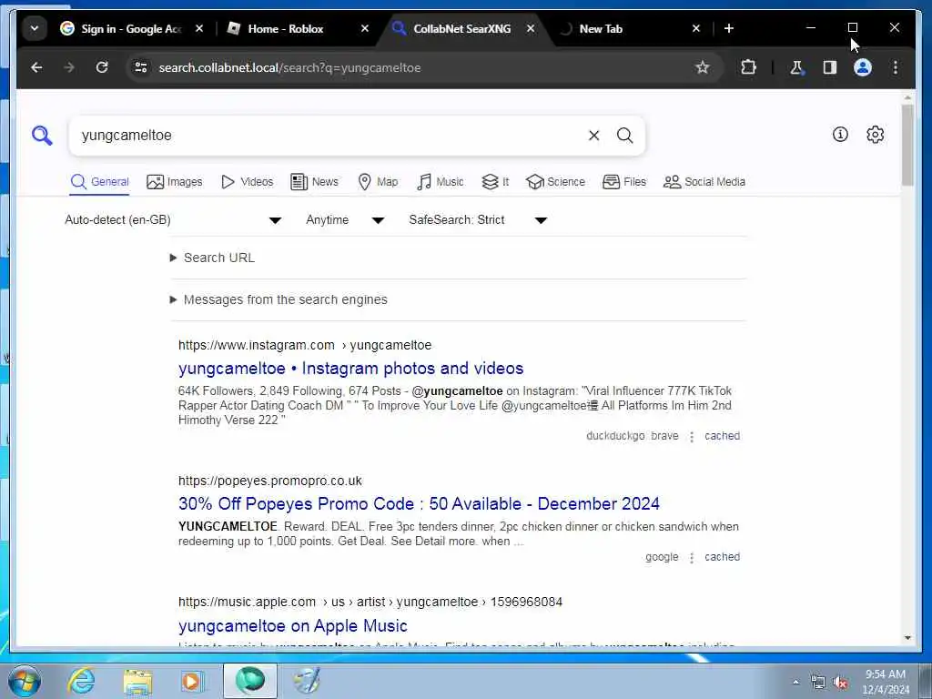View site information icon in address bar
This screenshot has width=932, height=699.
141,67
